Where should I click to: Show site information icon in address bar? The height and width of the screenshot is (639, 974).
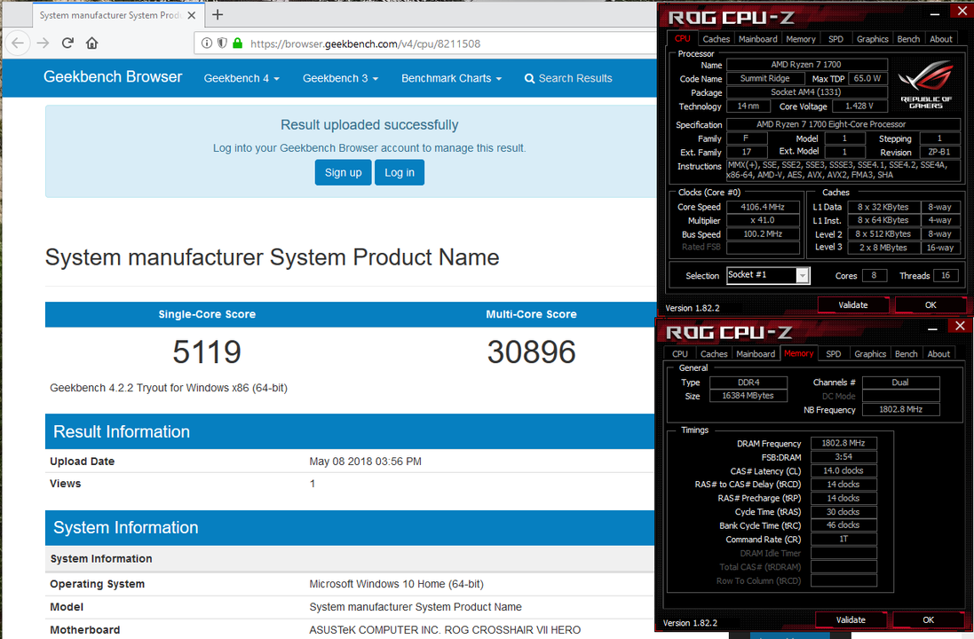coord(206,43)
